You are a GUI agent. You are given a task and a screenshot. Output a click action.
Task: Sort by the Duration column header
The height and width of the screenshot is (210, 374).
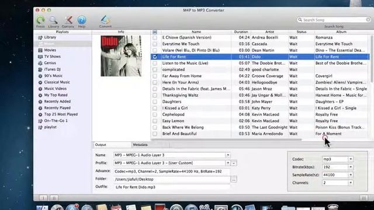[241, 32]
